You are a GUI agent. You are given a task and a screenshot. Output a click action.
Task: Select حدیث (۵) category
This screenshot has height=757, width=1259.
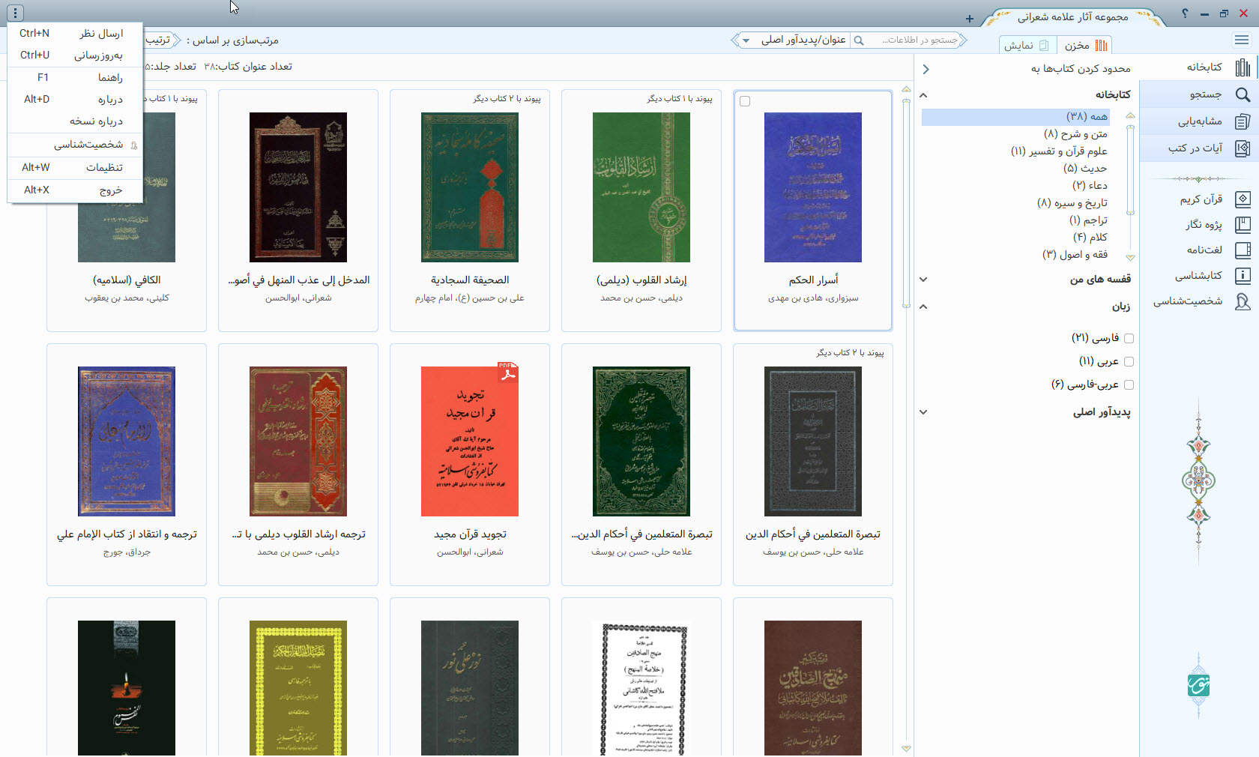[1085, 169]
